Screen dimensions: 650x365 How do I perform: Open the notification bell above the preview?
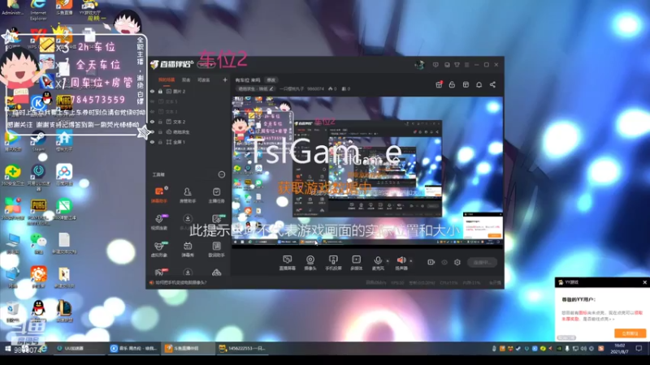(x=479, y=84)
